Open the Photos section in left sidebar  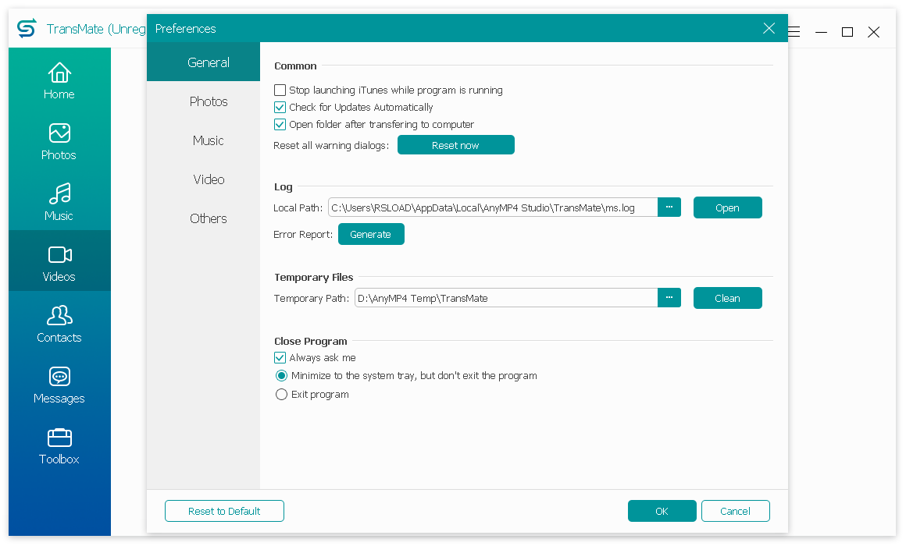[59, 142]
